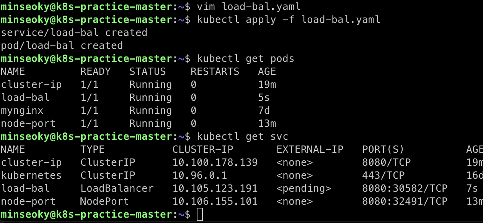Click the terminal cursor block at the last prompt
Image resolution: width=483 pixels, height=223 pixels.
click(x=200, y=215)
